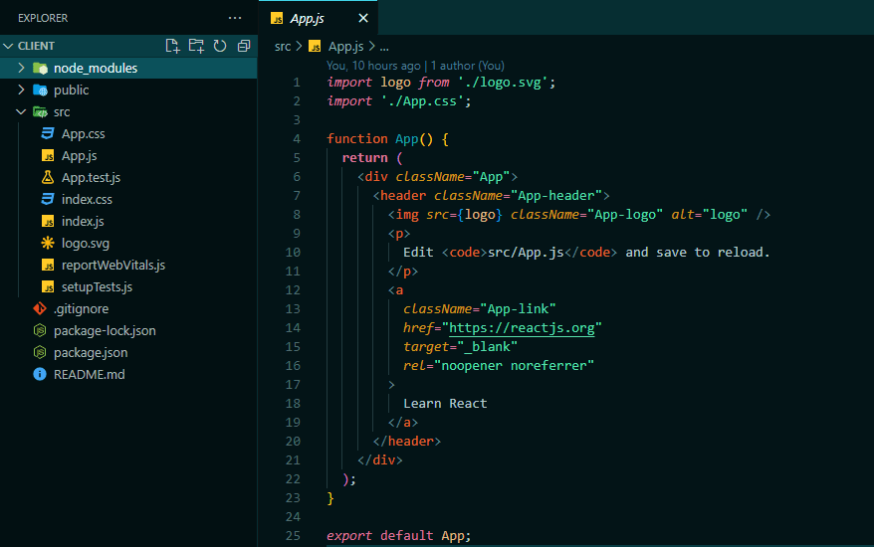Click the node icon beside package.json

tap(40, 353)
